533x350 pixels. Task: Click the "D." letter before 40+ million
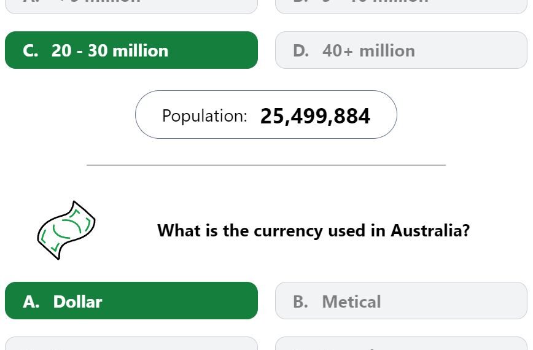[301, 51]
